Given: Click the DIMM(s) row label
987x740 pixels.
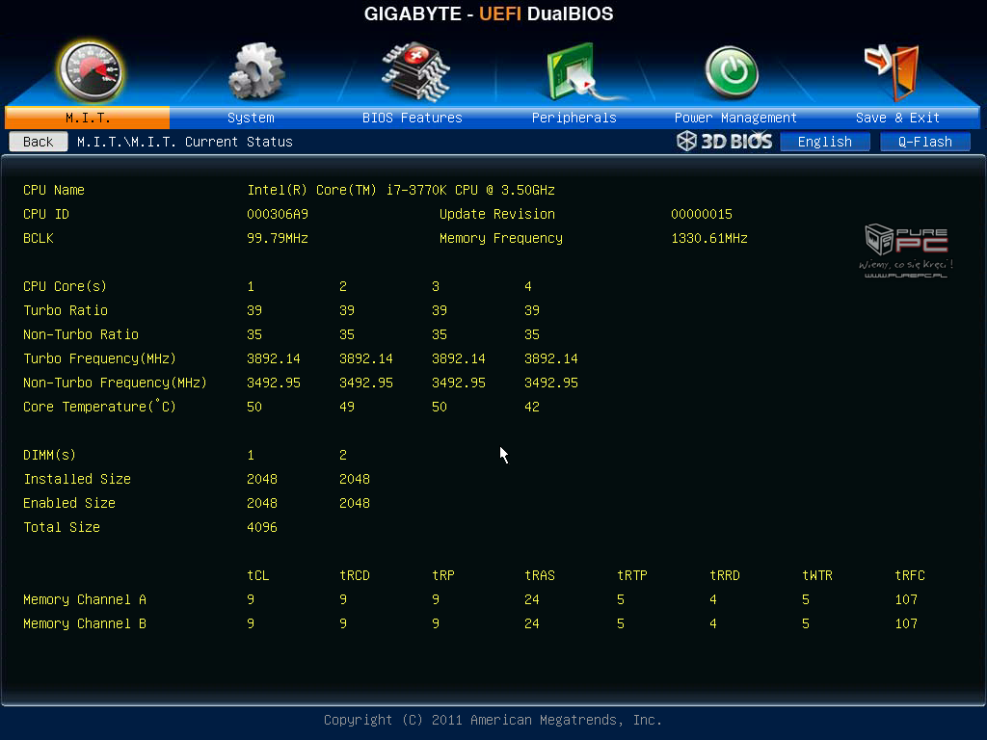Looking at the screenshot, I should point(49,455).
